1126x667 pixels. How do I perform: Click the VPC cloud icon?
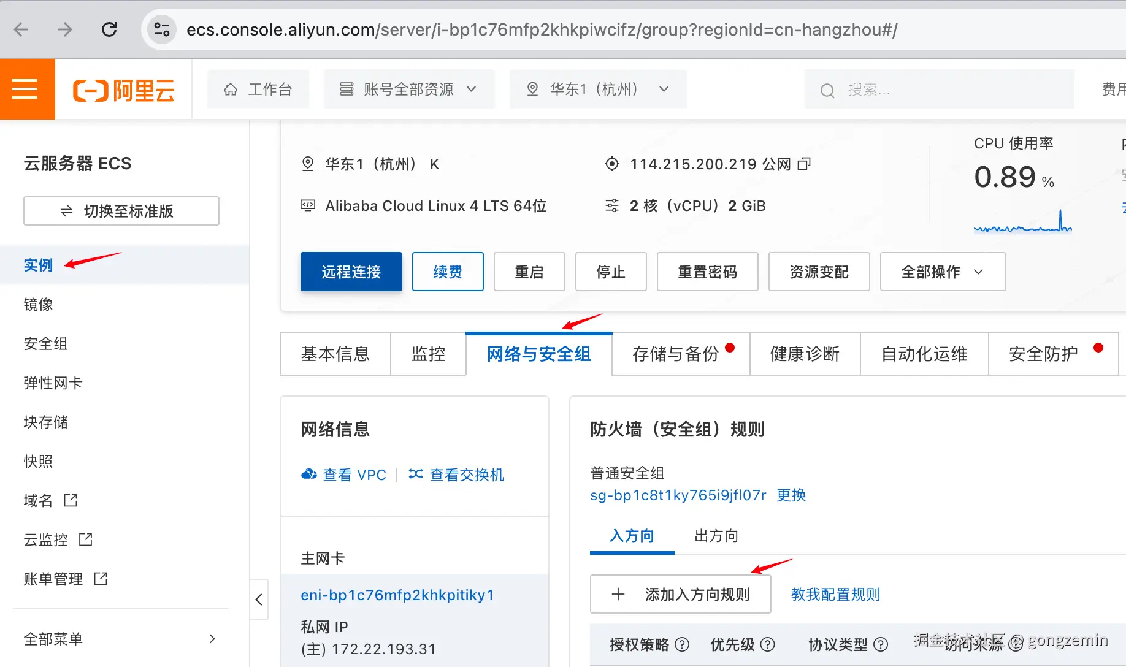[309, 475]
